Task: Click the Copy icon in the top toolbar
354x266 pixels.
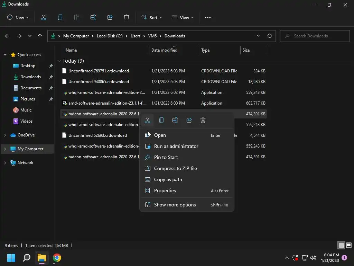Action: point(60,17)
